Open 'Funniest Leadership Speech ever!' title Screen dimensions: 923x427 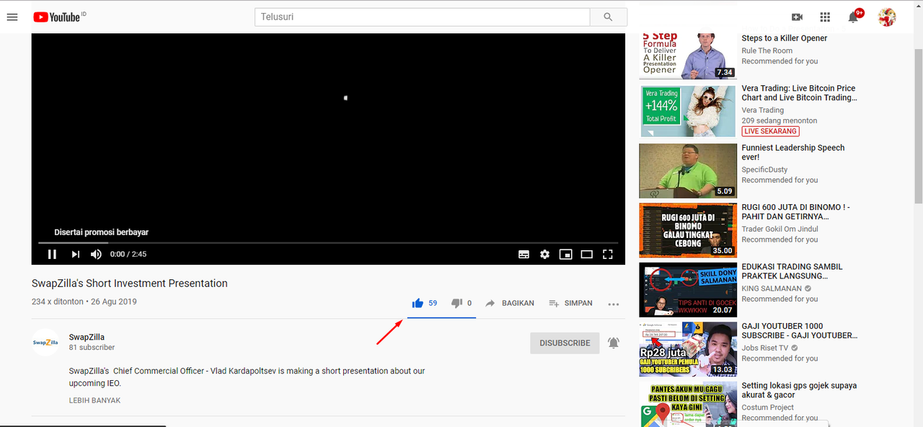click(793, 152)
